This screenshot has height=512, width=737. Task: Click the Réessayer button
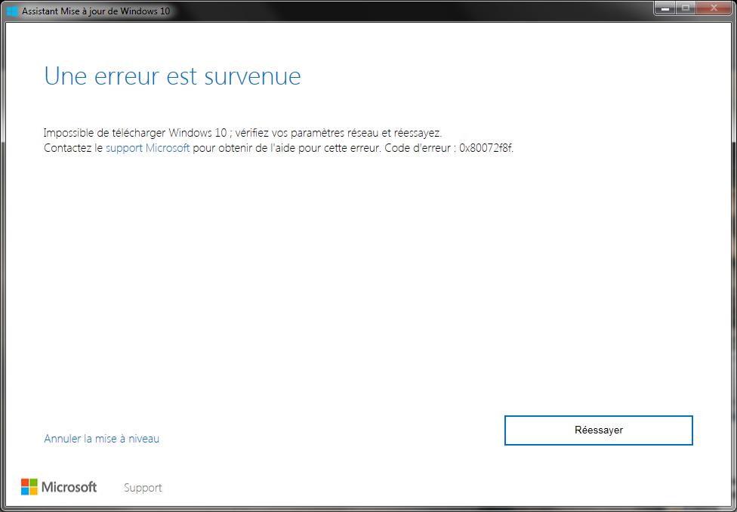click(x=598, y=430)
